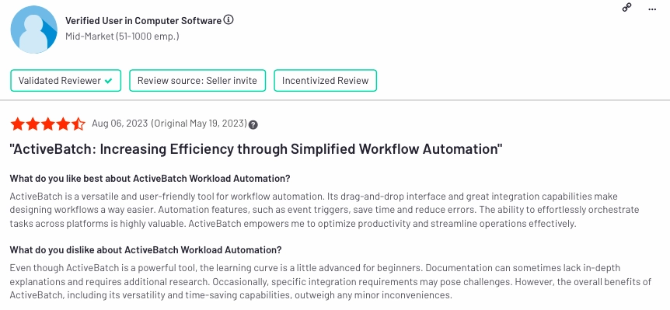
Task: Click the first red rating star
Action: pyautogui.click(x=18, y=124)
